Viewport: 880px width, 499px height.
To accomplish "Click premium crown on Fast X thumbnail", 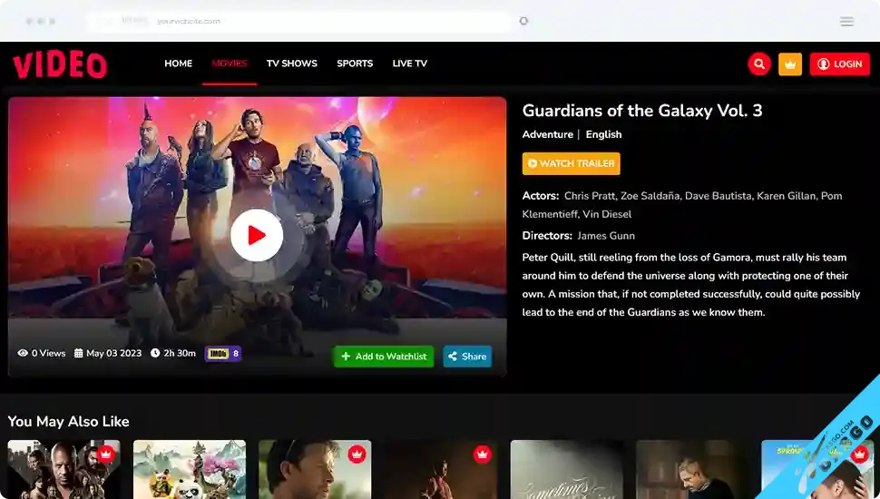I will click(x=105, y=454).
